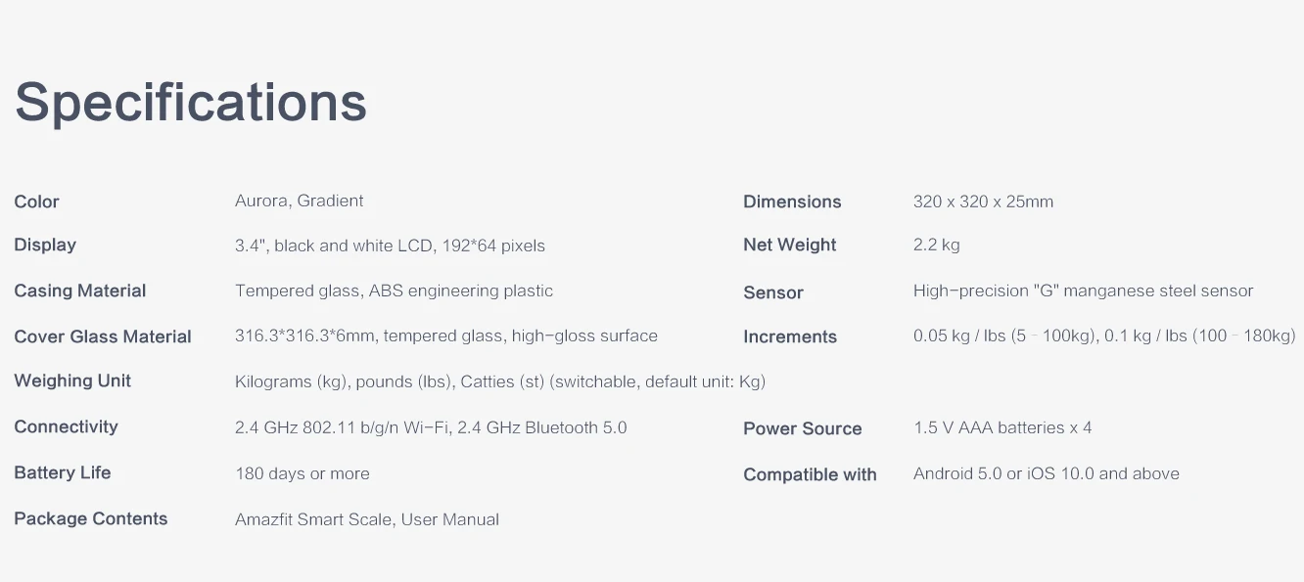Click the 180 days or more text
Screen dimensions: 1304x582
303,473
